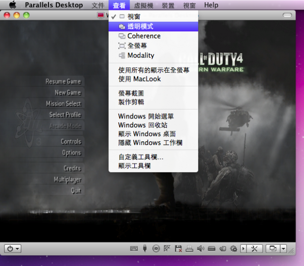Expand the view mode dropdown arrow
This screenshot has height=266, width=304.
click(x=283, y=248)
